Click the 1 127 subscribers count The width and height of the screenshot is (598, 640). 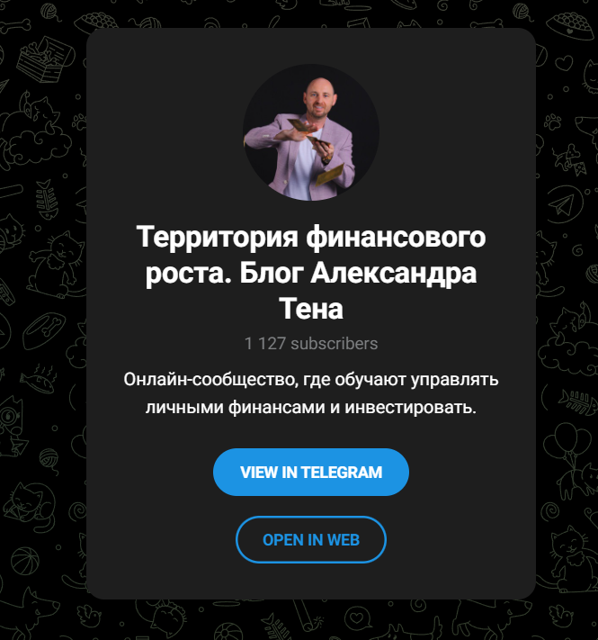[311, 343]
